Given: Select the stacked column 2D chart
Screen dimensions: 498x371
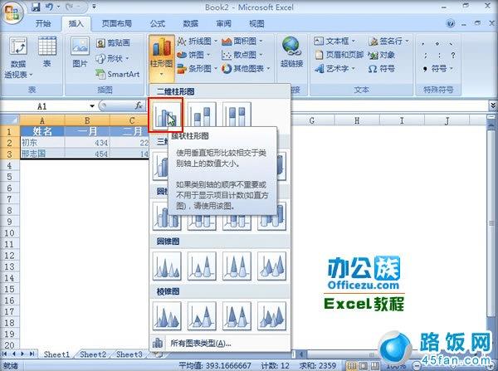Looking at the screenshot, I should (x=202, y=115).
